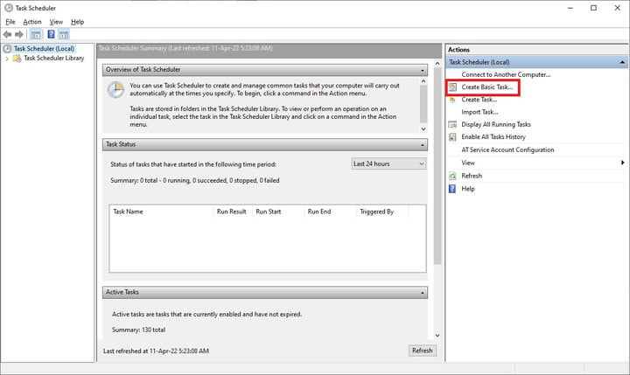630x375 pixels.
Task: Open the File menu
Action: pyautogui.click(x=10, y=22)
